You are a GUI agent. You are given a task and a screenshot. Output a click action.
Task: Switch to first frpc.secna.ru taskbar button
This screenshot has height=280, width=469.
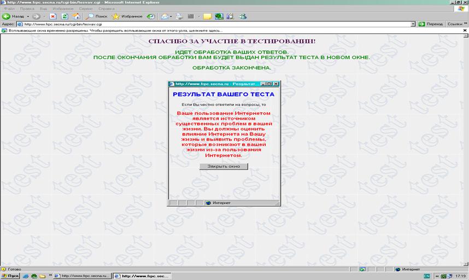click(x=83, y=276)
